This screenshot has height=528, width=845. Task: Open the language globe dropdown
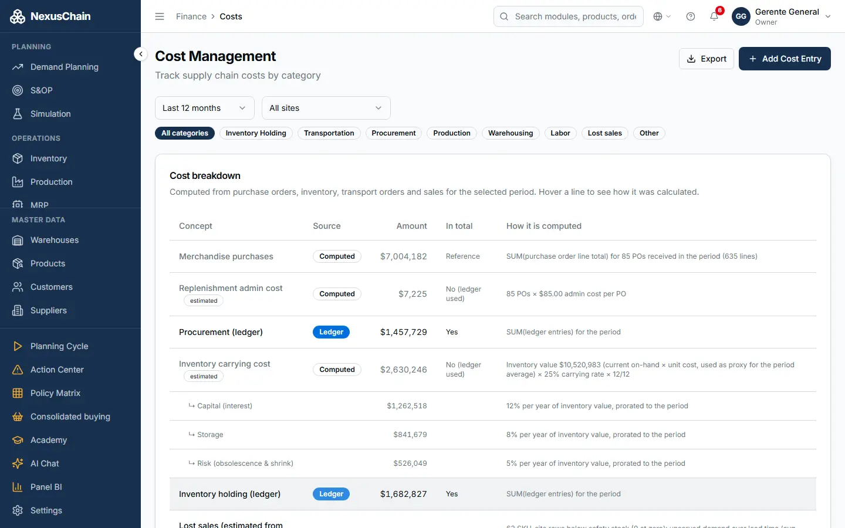[662, 16]
